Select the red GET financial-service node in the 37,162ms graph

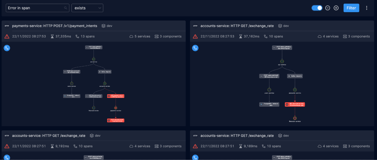[295, 104]
